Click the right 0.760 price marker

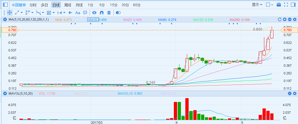point(289,30)
